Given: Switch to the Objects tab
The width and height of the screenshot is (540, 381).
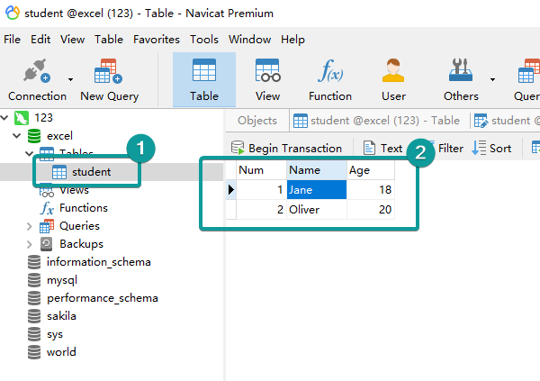Looking at the screenshot, I should click(257, 121).
